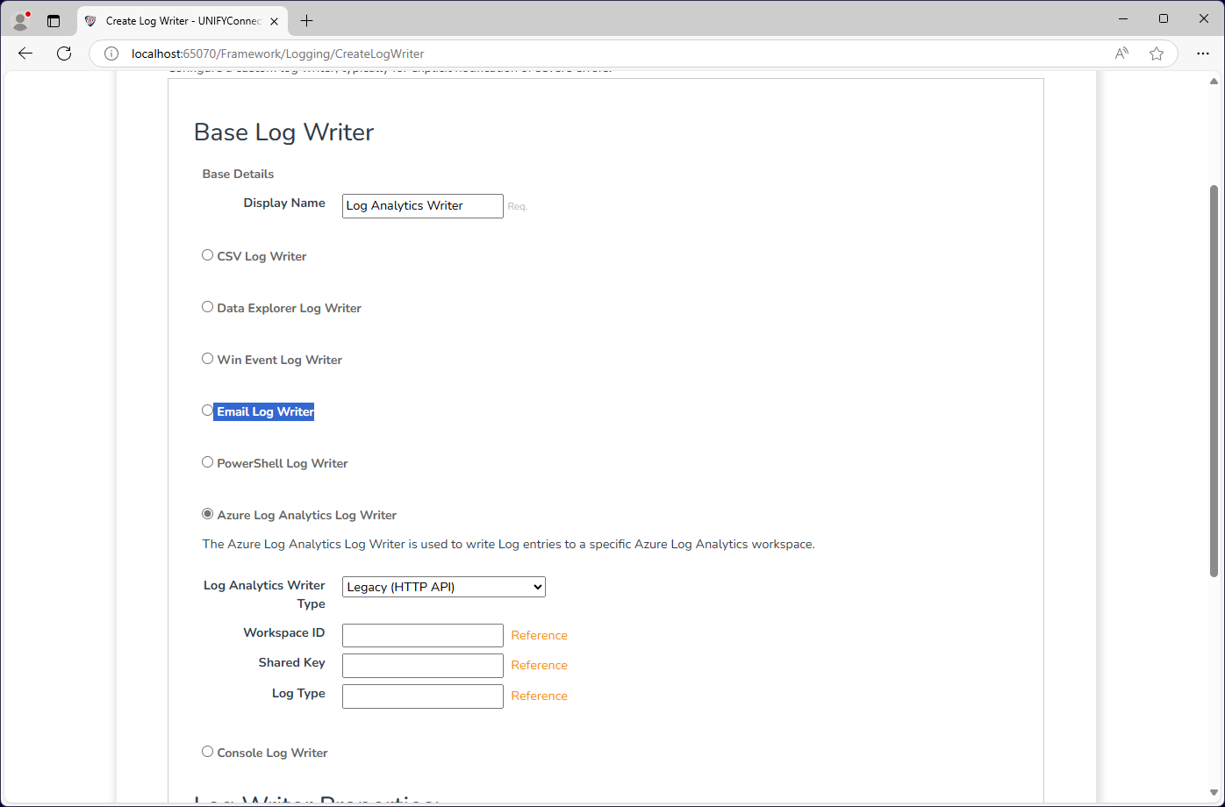
Task: Pick the Email Log Writer radio button
Action: [x=208, y=411]
